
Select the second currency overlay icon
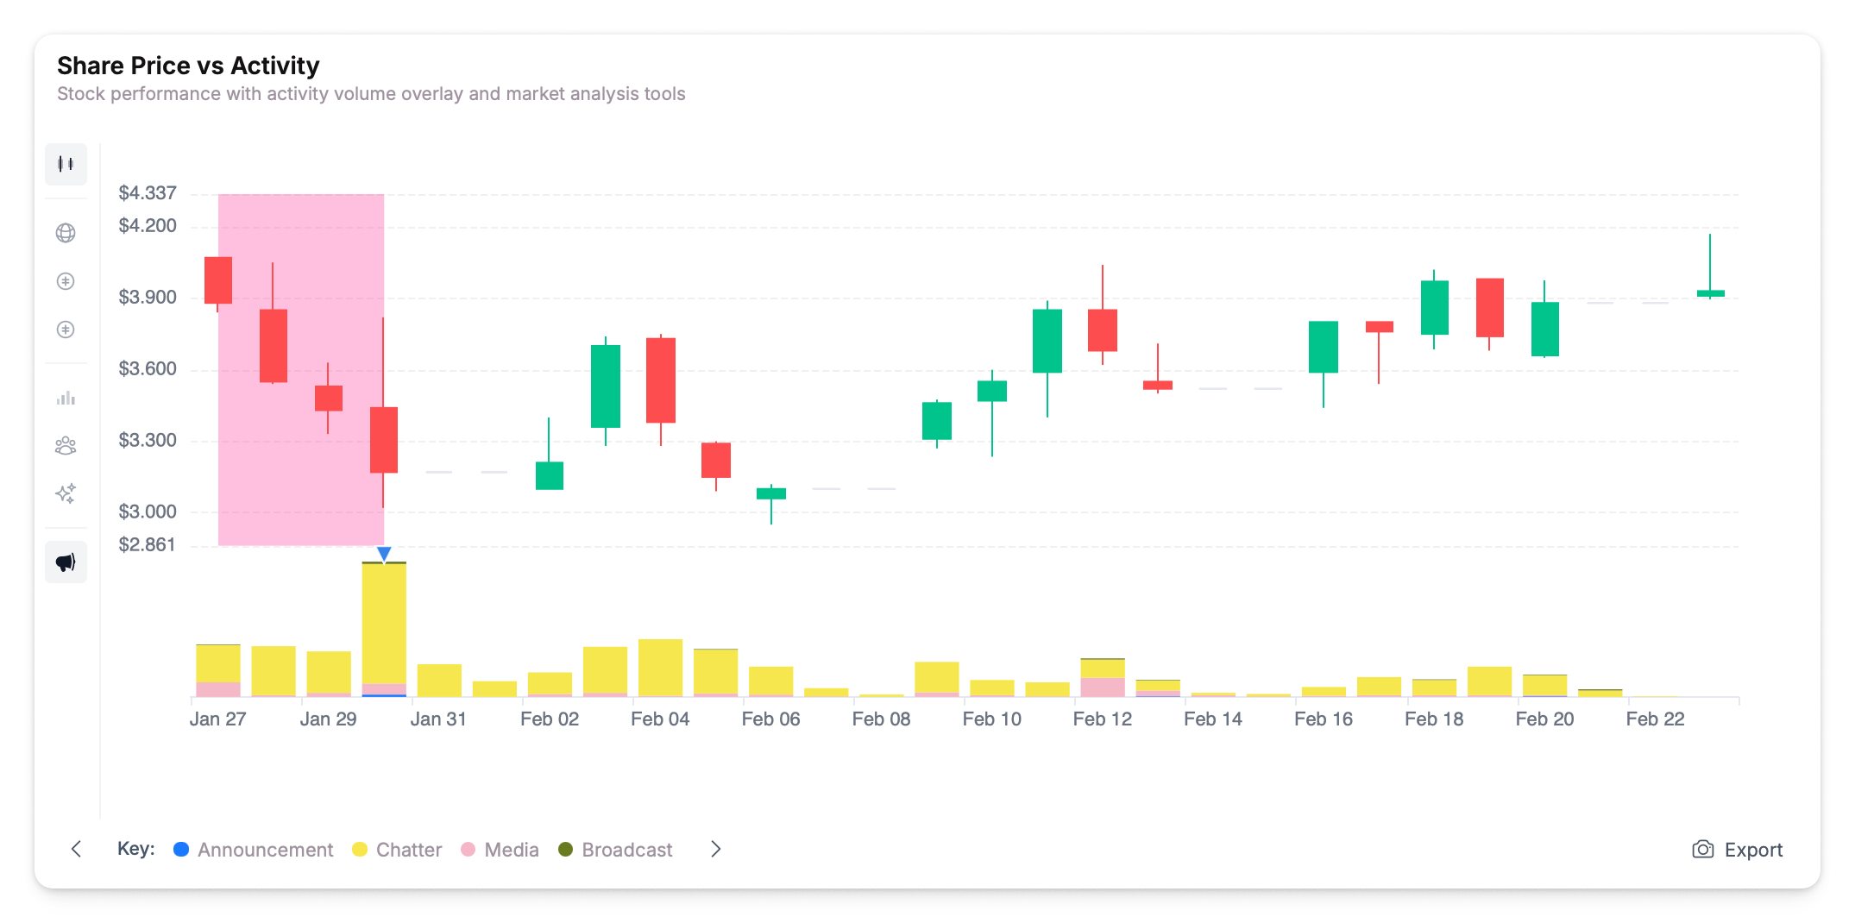66,329
